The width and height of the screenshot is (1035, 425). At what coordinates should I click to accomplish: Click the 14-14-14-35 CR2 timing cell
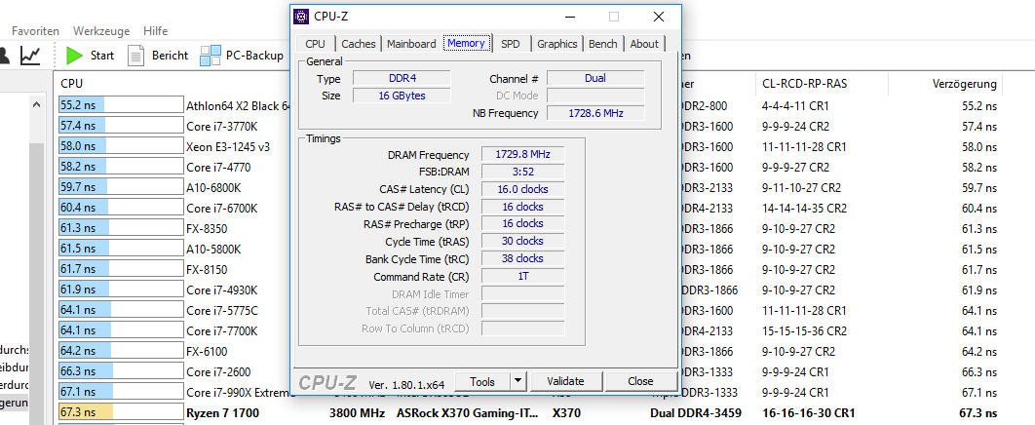pos(804,208)
